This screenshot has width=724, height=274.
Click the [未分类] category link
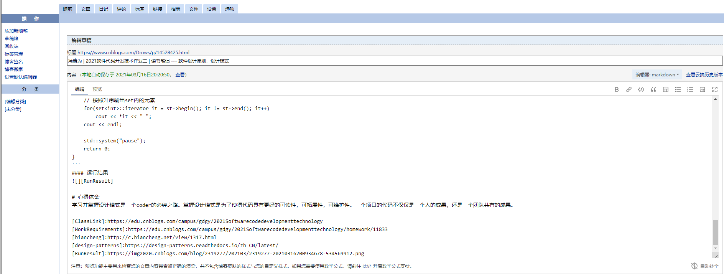coord(13,109)
